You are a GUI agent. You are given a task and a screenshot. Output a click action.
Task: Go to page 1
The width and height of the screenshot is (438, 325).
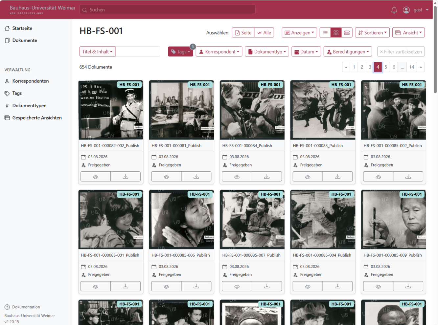coord(354,67)
